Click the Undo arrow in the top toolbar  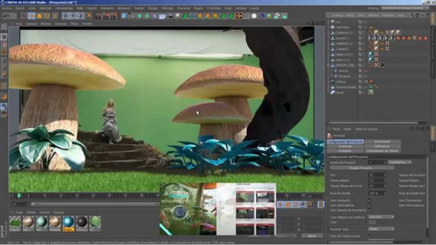click(6, 16)
